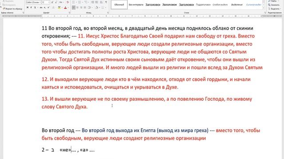The width and height of the screenshot is (284, 159).
Task: Toggle italic (К) formatting
Action: click(x=31, y=8)
